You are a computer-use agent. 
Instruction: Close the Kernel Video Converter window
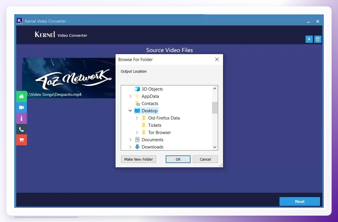click(317, 21)
